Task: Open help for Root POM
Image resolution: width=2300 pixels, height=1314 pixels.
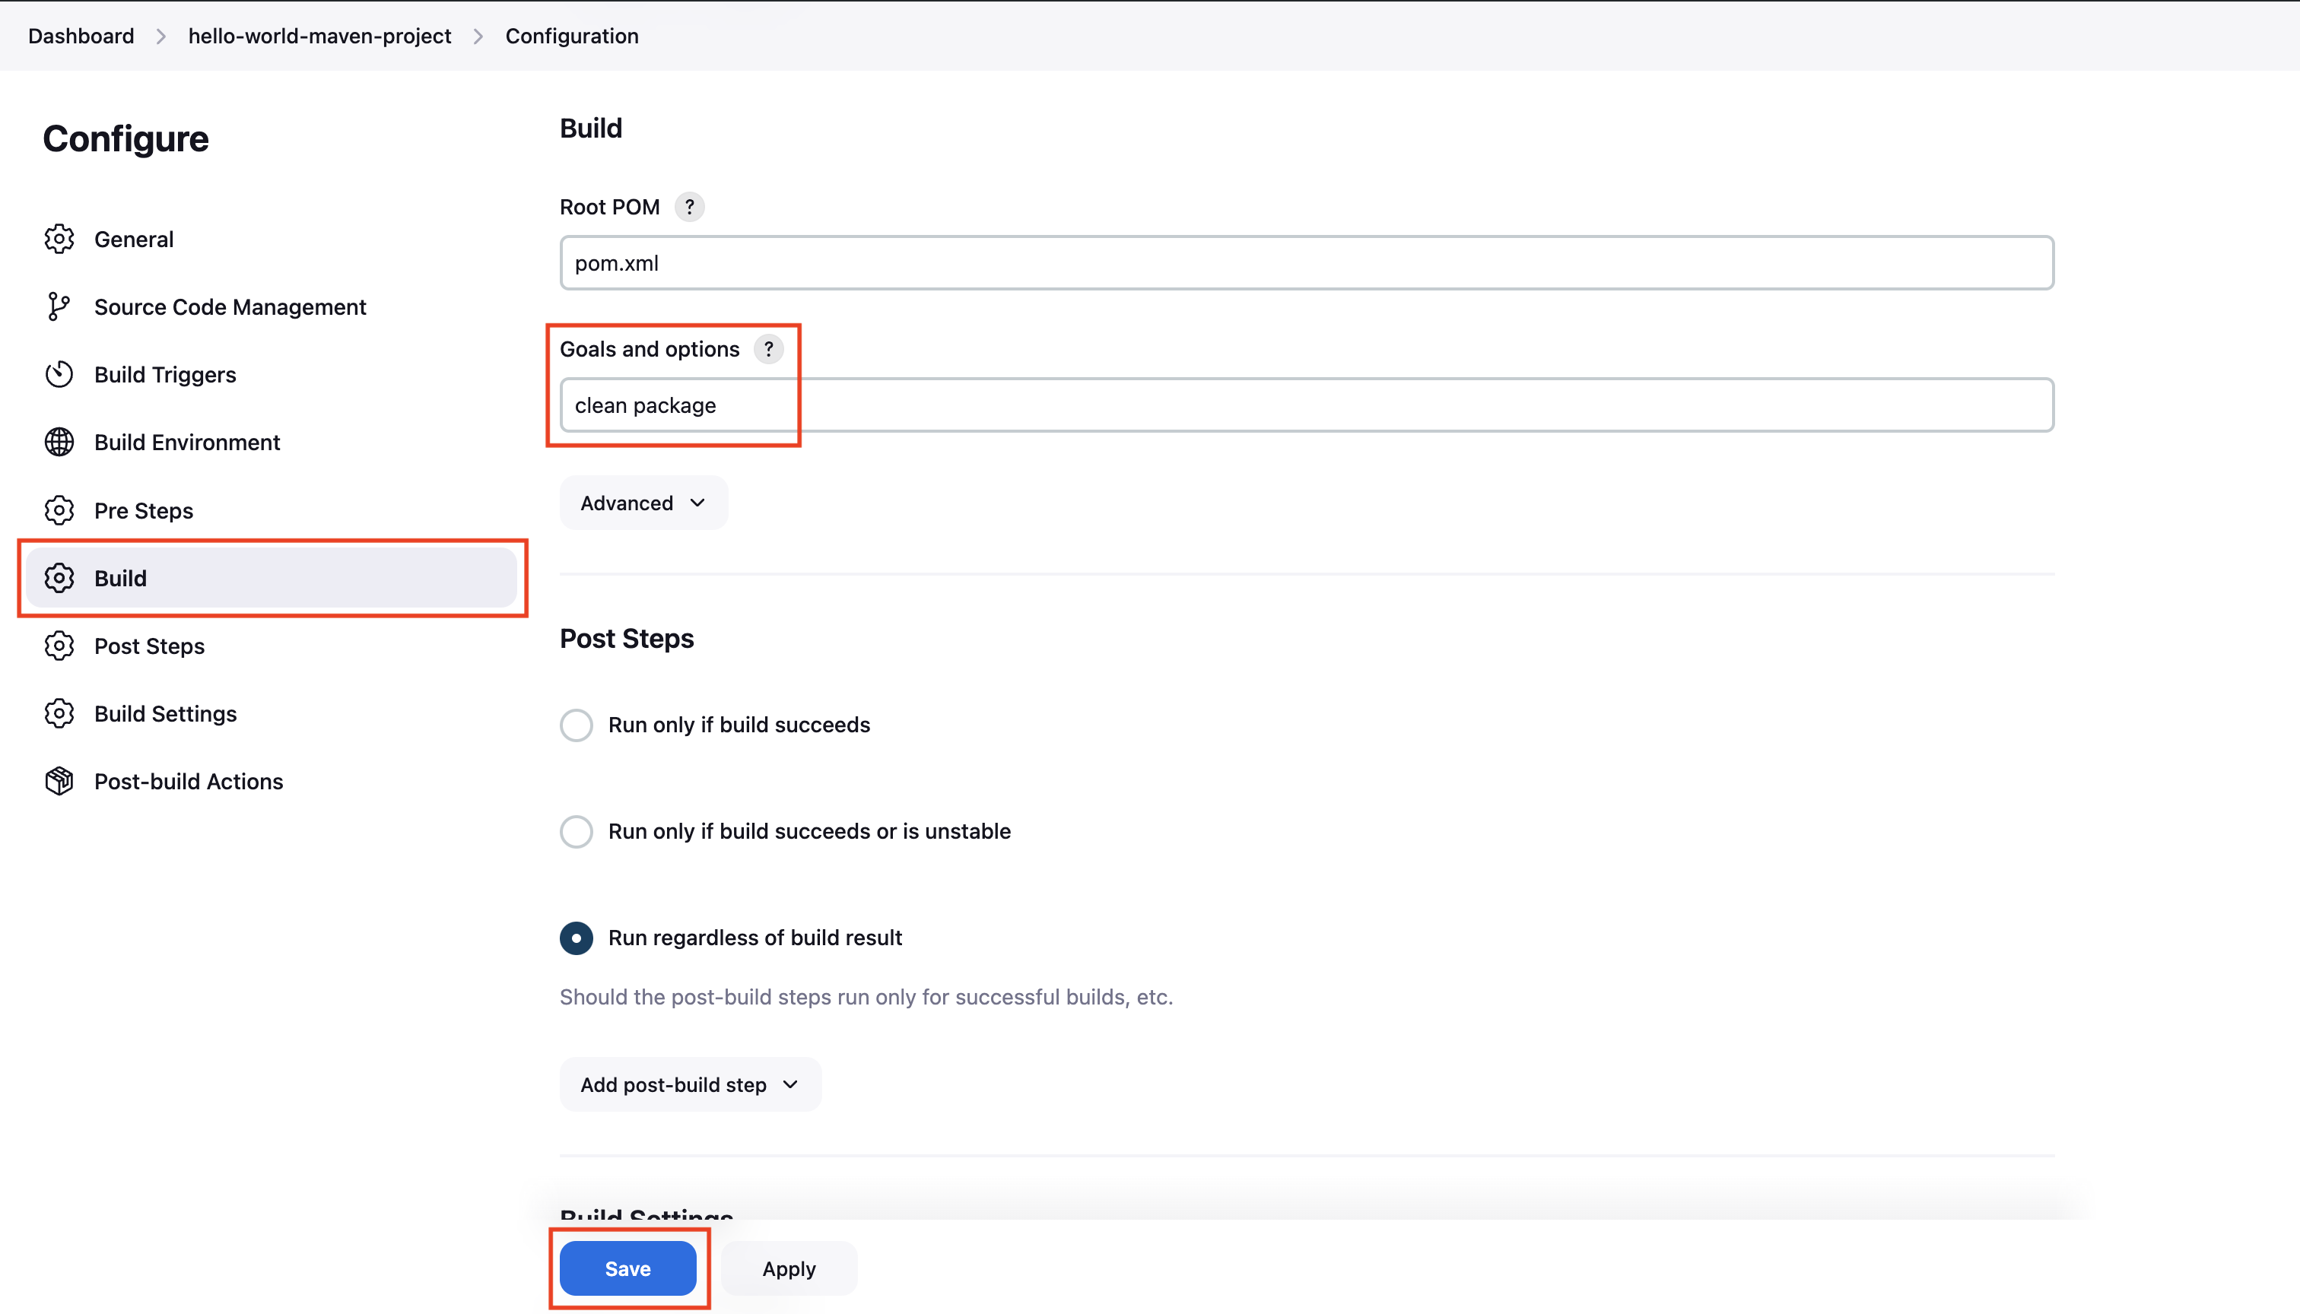Action: 690,207
